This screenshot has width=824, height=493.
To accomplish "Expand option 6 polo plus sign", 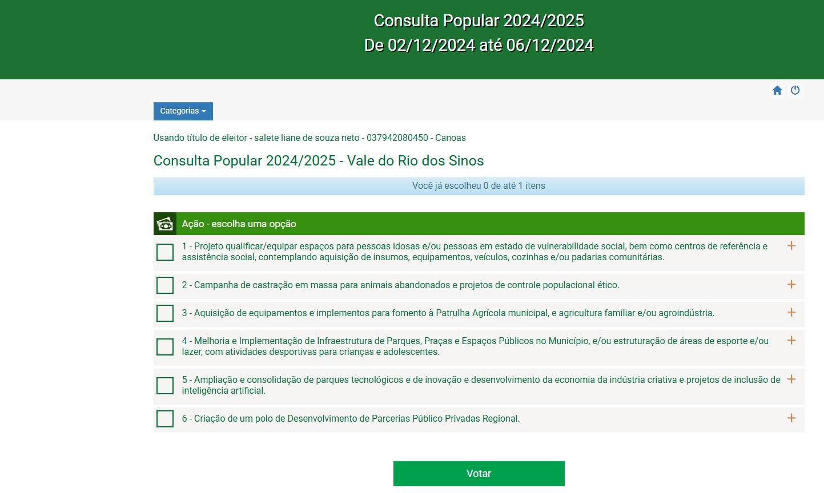I will tap(791, 418).
